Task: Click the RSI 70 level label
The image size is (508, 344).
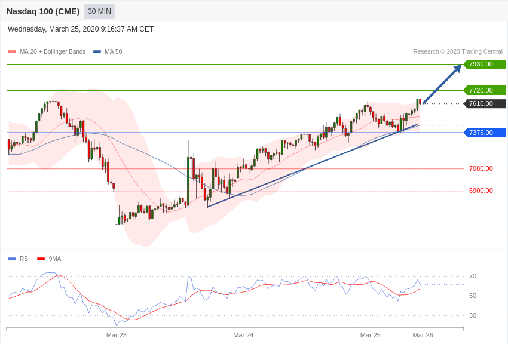Action: pos(473,276)
